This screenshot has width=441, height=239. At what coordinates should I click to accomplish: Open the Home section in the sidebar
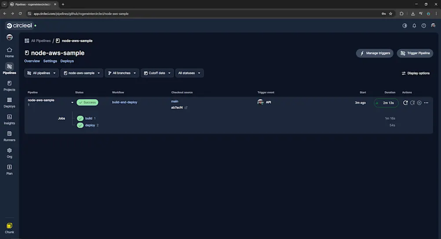tap(9, 53)
